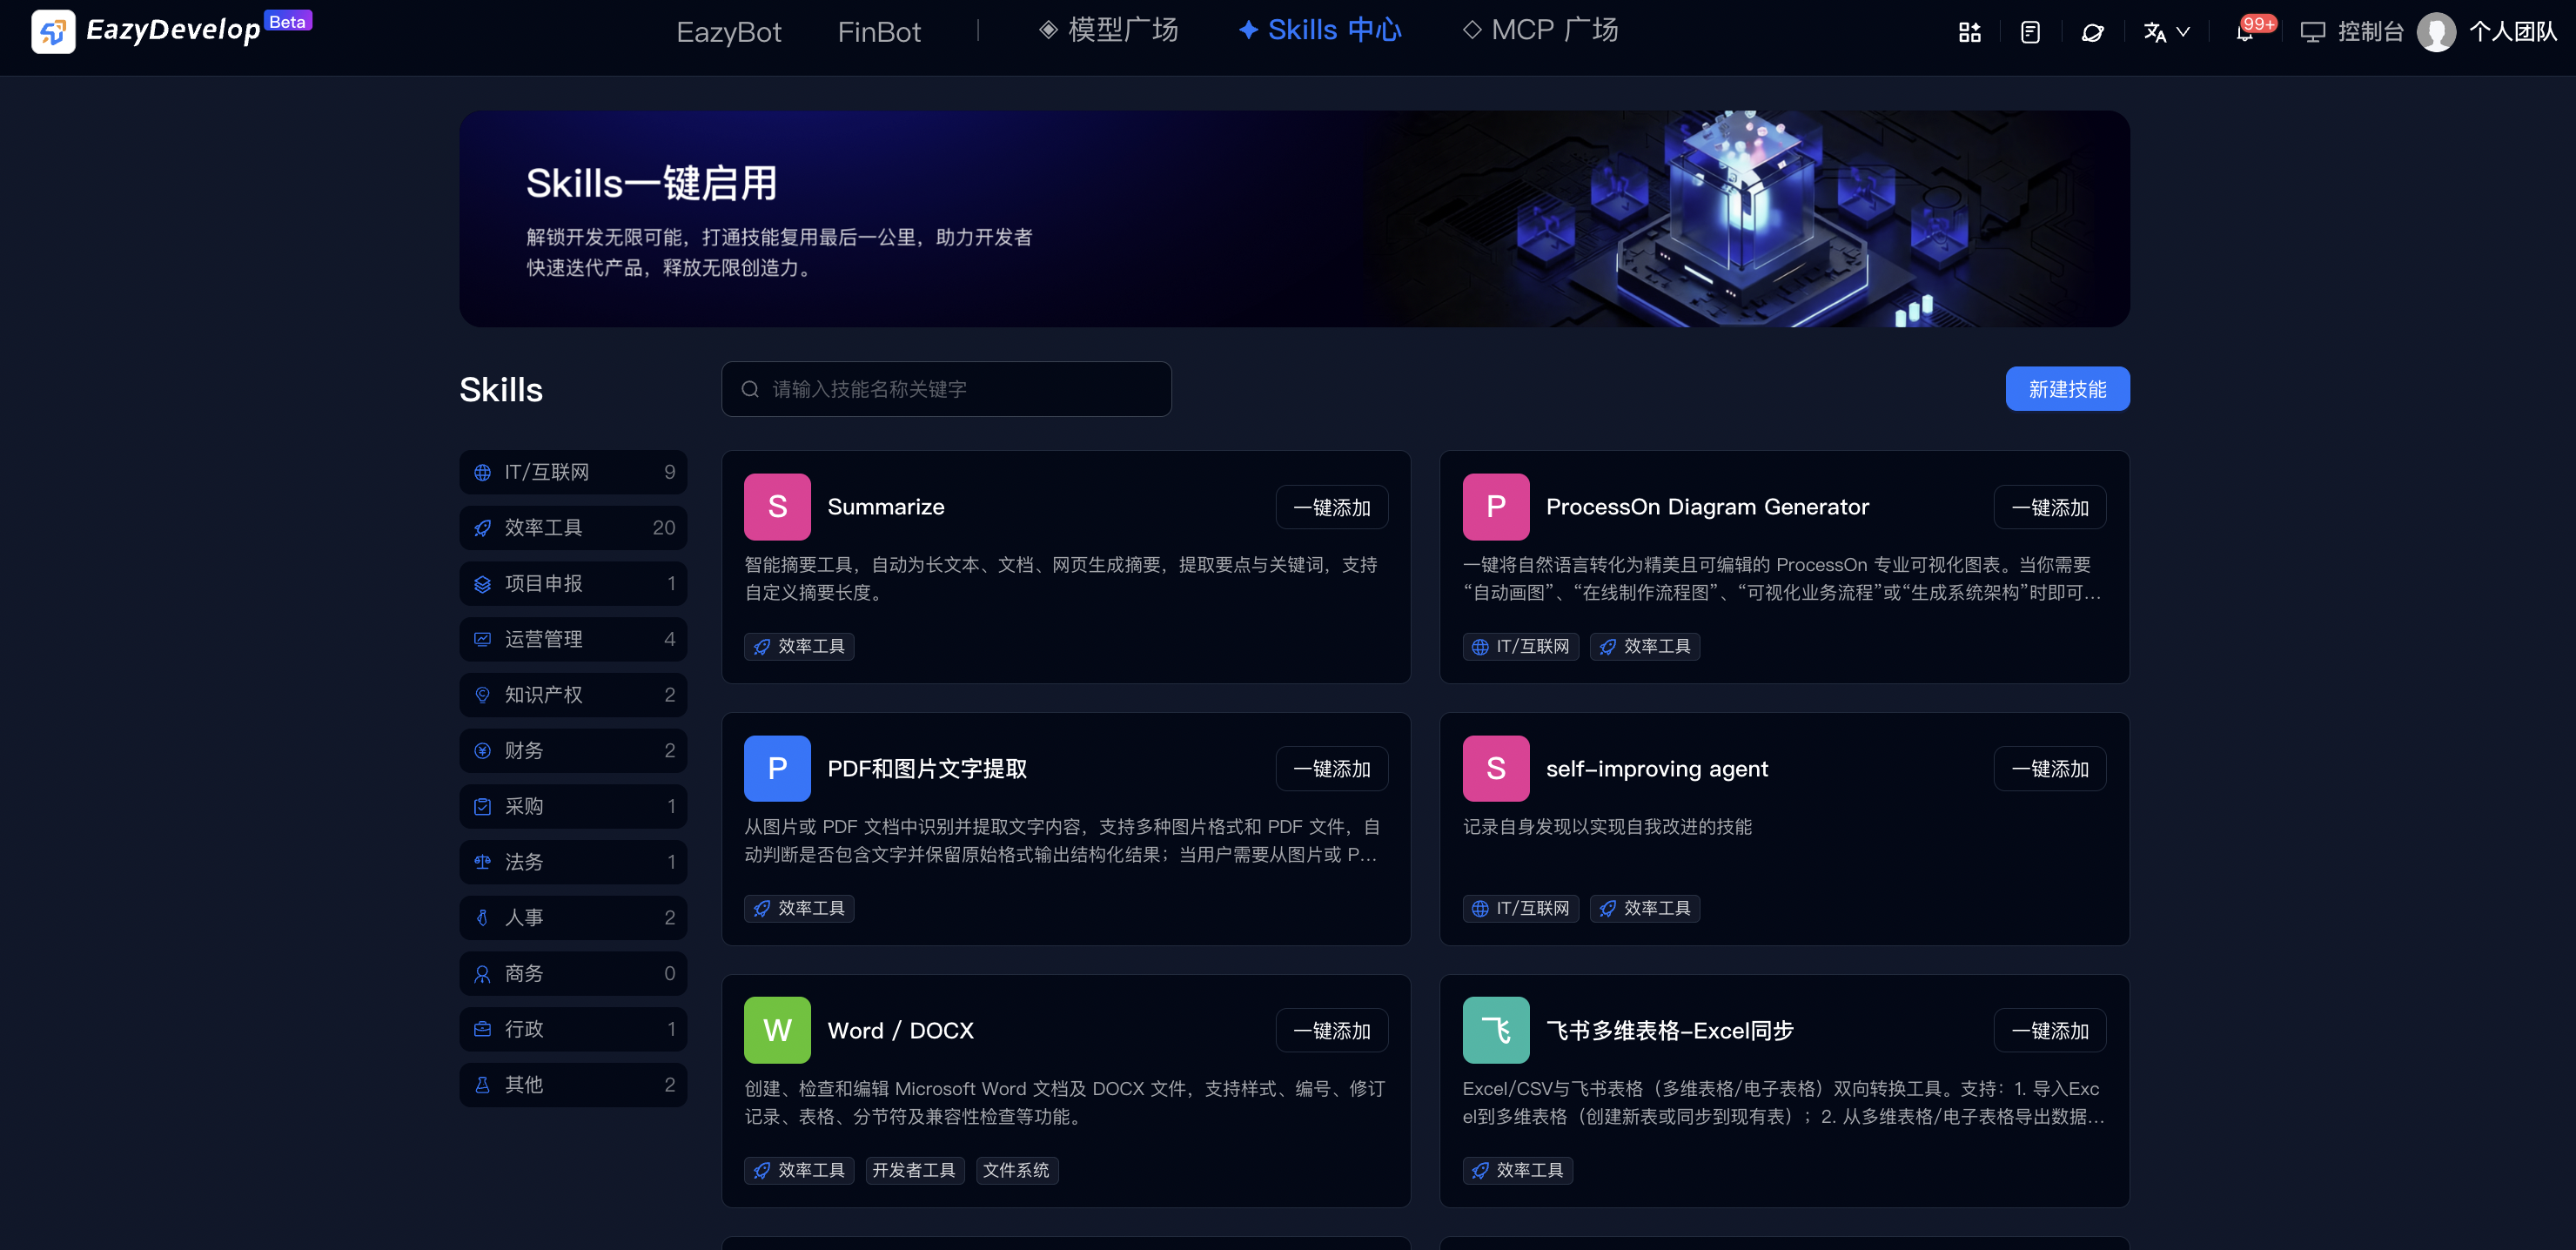Filter by 运营管理 category

point(573,639)
